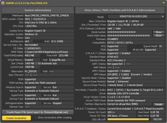Click the SSDOK app icon in title bar

[x=3, y=3]
